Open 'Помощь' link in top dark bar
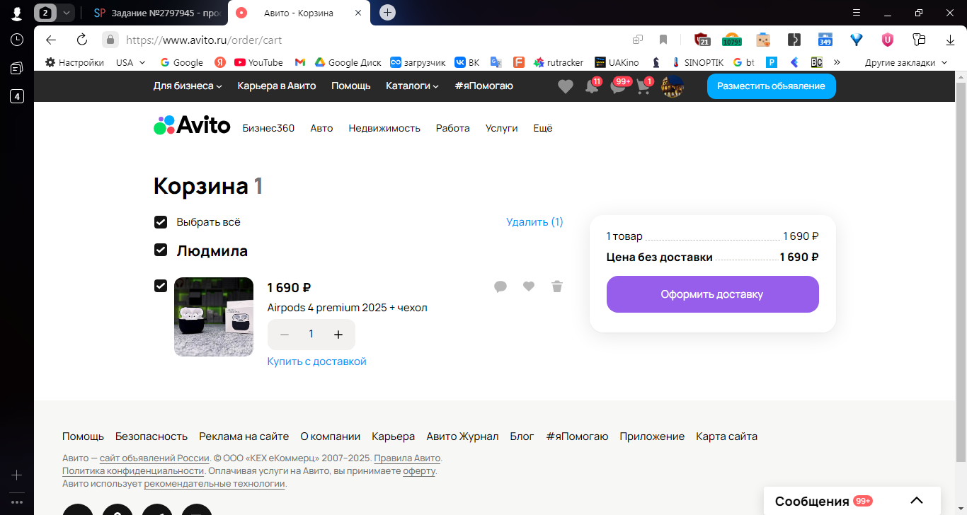 click(x=351, y=86)
